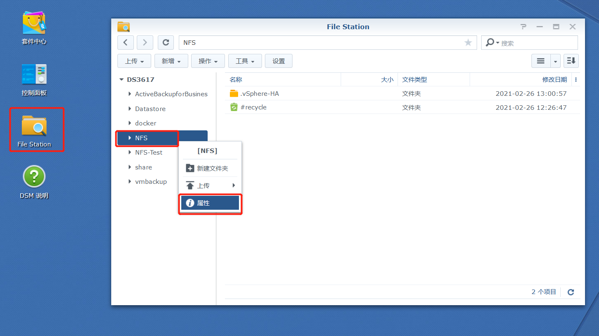Click the 设置 settings button
The width and height of the screenshot is (599, 336).
click(x=278, y=61)
